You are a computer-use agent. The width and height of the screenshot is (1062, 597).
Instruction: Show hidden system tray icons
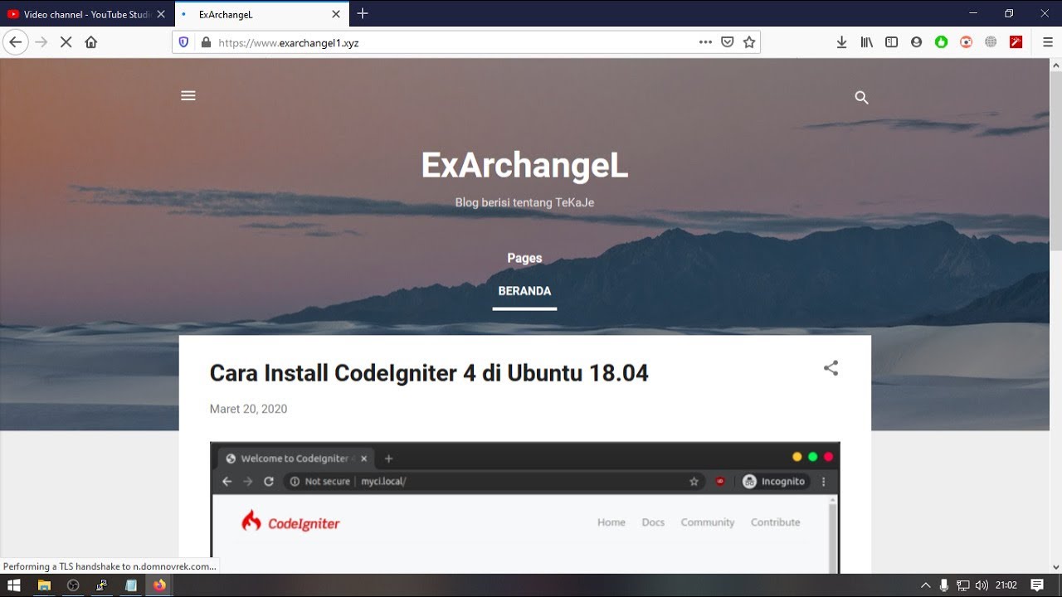coord(926,585)
